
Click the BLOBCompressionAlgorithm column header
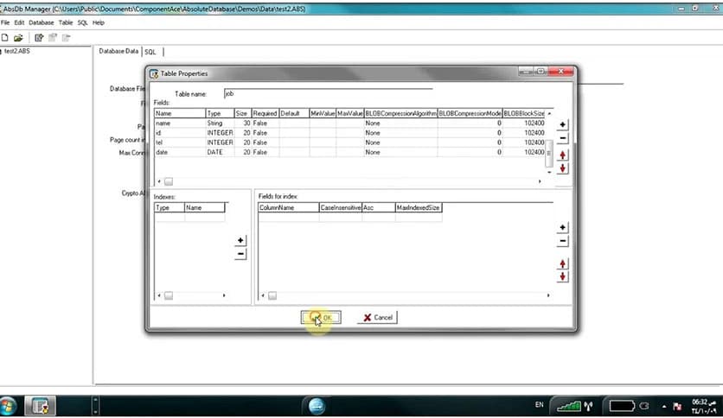point(400,113)
